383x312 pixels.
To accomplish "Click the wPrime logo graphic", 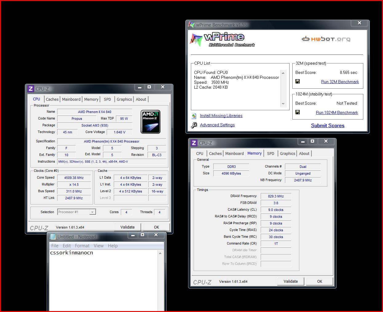I will pyautogui.click(x=223, y=40).
